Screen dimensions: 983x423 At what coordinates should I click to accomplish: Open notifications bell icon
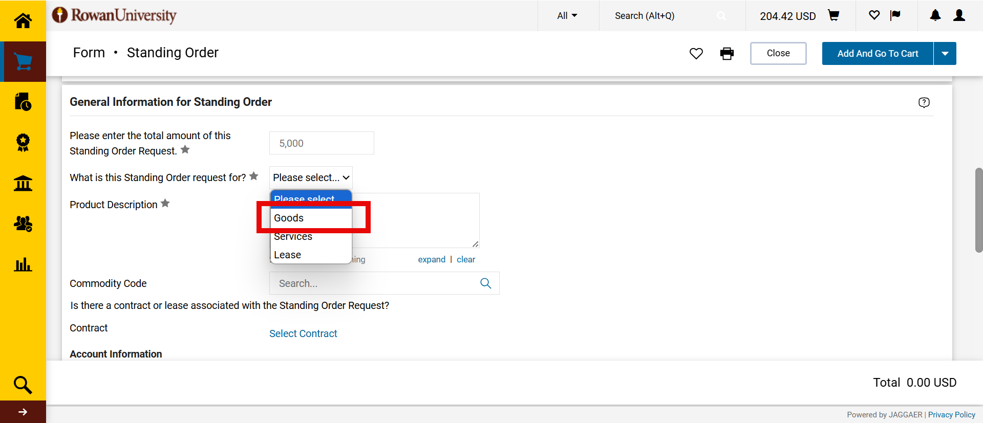[x=935, y=16]
